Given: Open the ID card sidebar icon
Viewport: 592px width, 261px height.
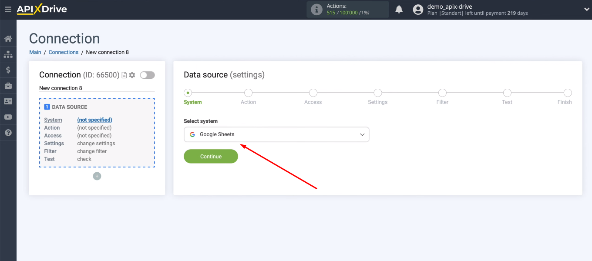Looking at the screenshot, I should pos(8,101).
